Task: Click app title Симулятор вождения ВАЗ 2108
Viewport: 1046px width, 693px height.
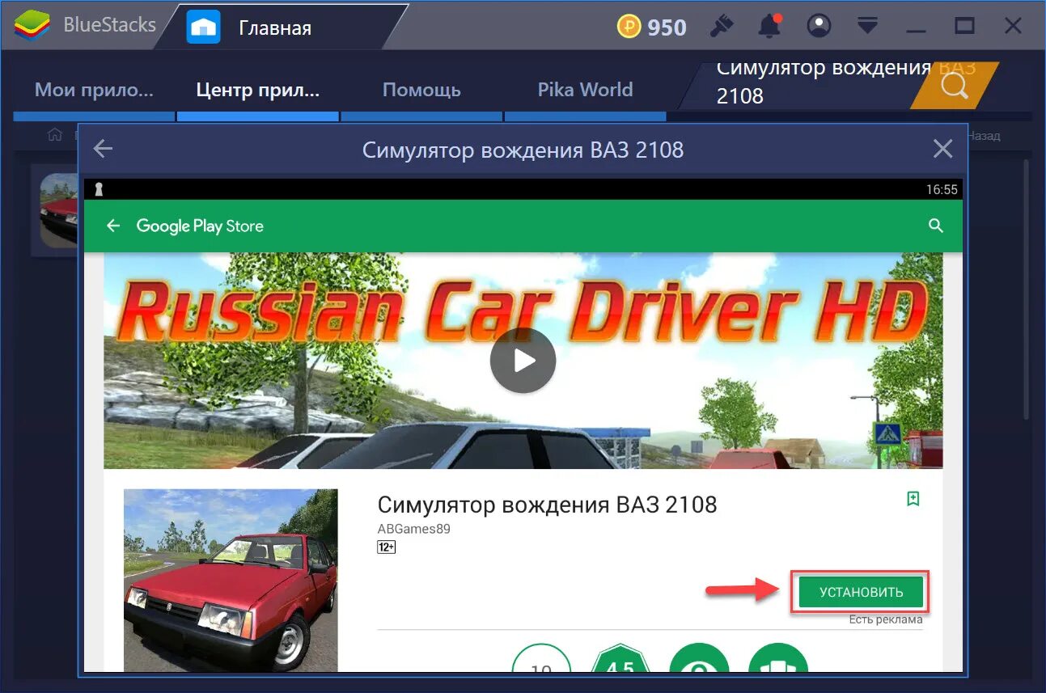Action: tap(547, 505)
